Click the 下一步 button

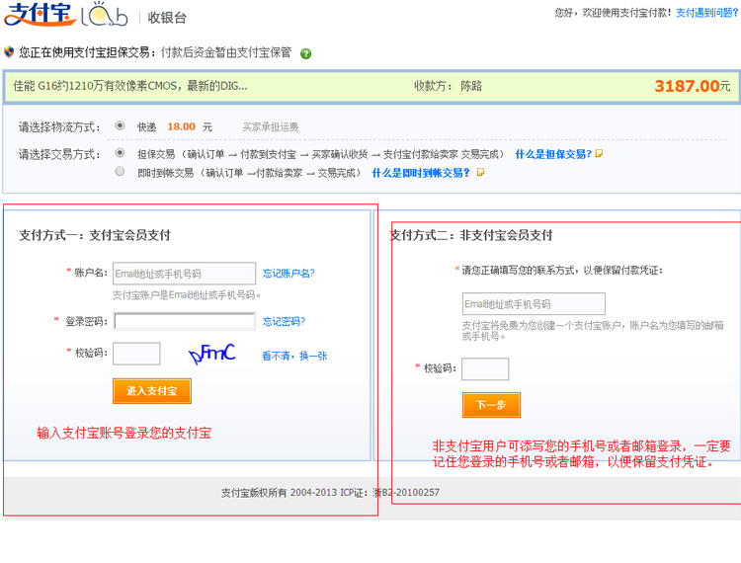[x=491, y=405]
